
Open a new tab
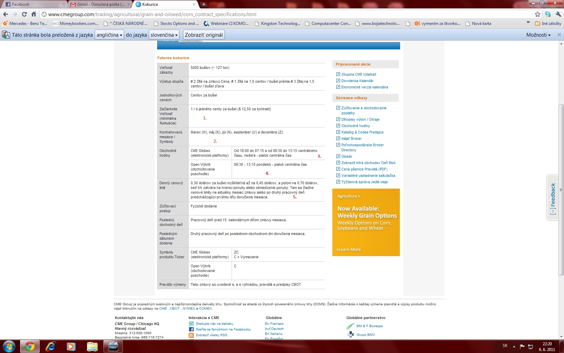pyautogui.click(x=204, y=4)
